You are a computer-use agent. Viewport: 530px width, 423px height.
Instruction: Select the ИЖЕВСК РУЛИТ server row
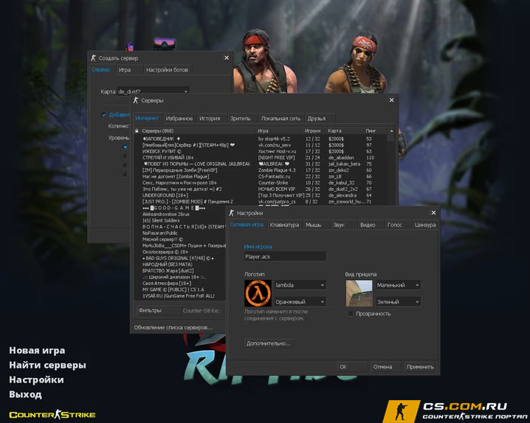pos(261,151)
